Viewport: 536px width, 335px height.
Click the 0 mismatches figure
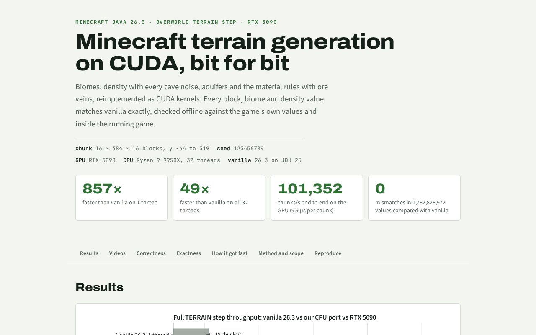click(x=380, y=189)
